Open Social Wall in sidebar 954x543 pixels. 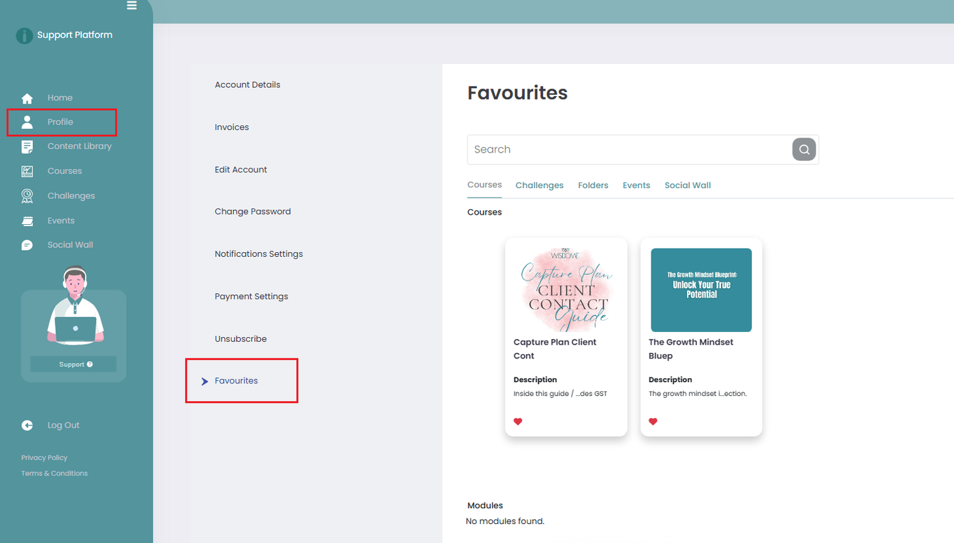tap(70, 245)
